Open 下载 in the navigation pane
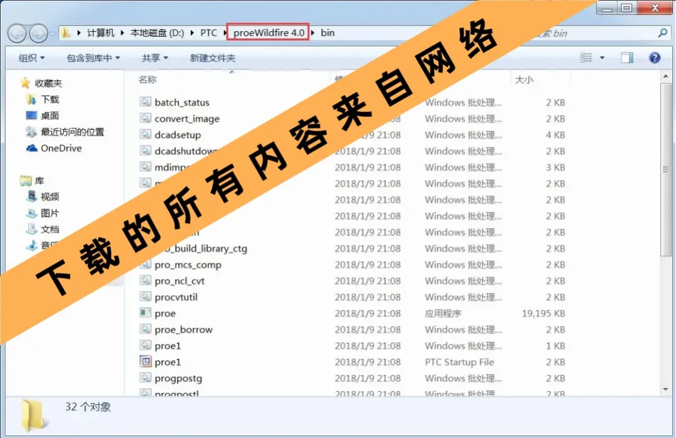Image resolution: width=676 pixels, height=438 pixels. tap(50, 99)
